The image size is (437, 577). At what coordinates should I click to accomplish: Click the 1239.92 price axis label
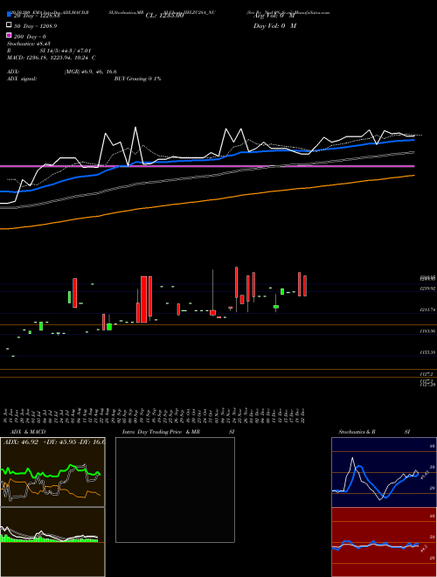point(427,288)
